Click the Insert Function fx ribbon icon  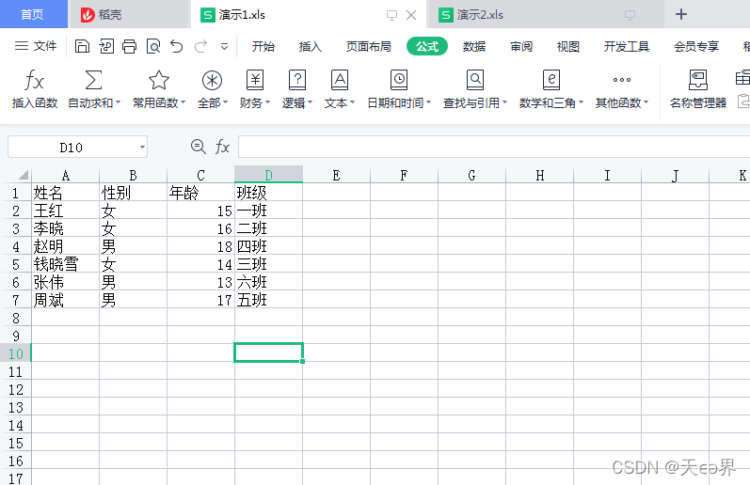point(35,80)
